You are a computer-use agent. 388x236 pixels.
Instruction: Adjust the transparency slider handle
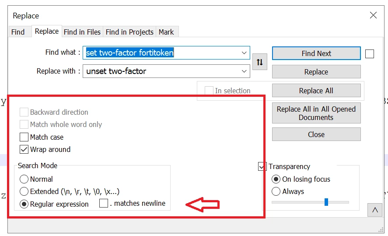click(x=326, y=202)
